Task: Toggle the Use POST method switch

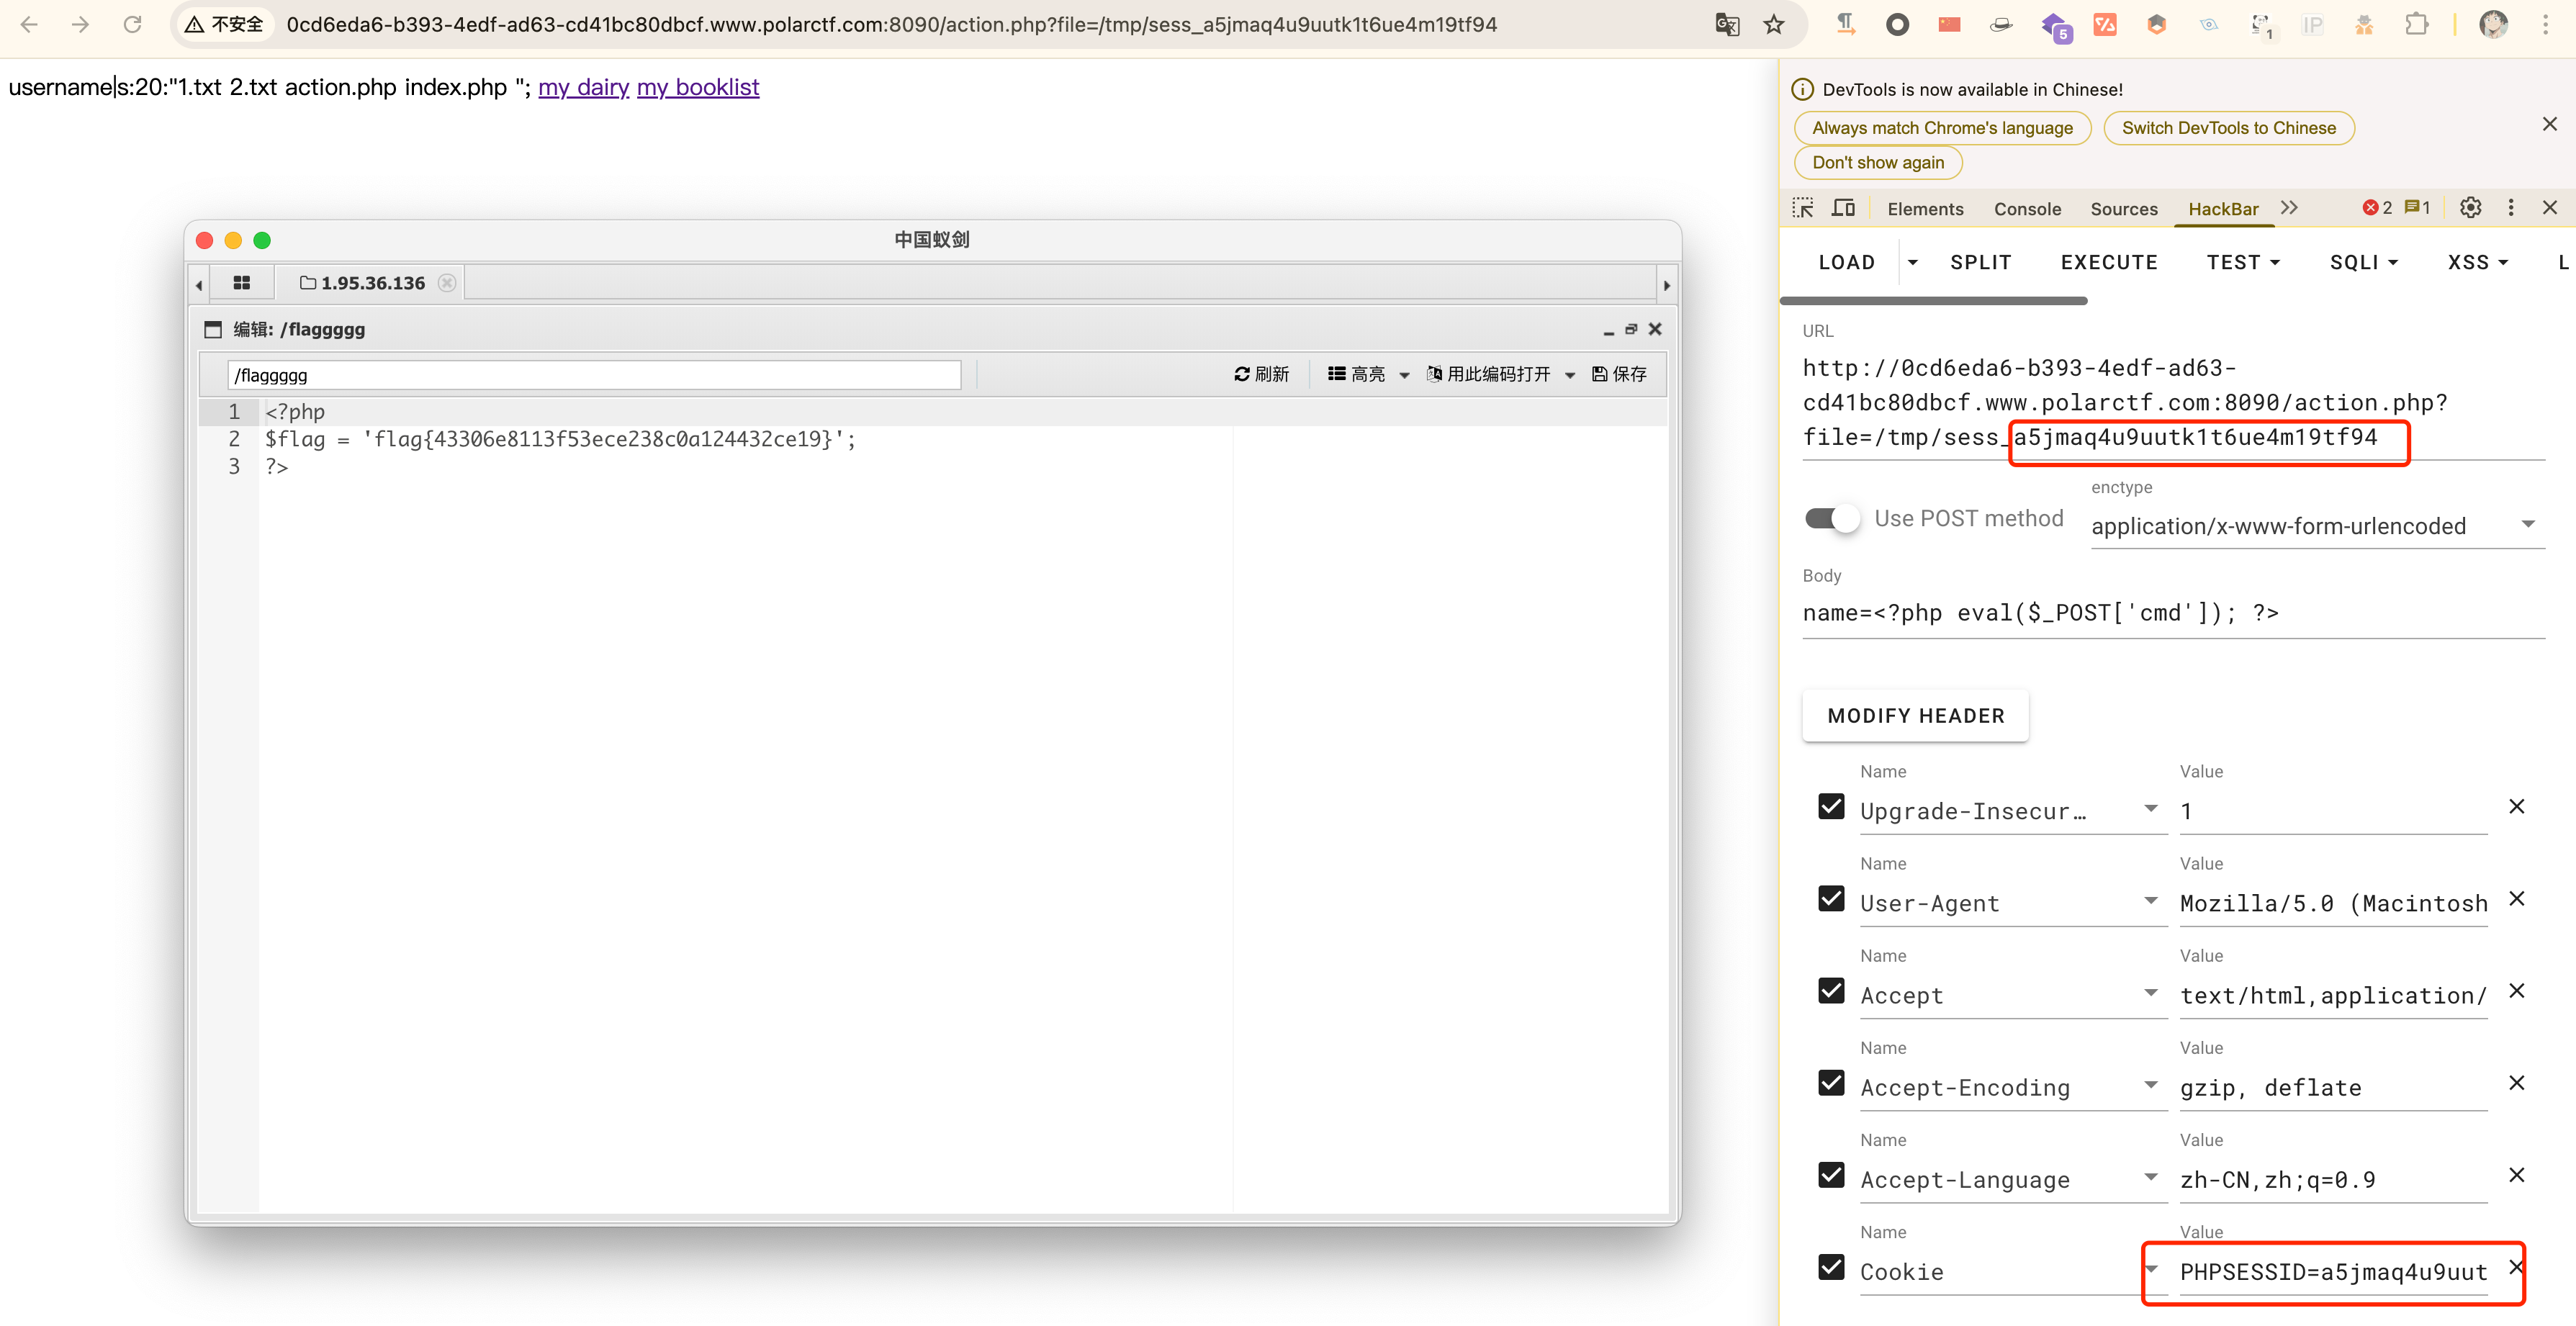Action: [1832, 518]
